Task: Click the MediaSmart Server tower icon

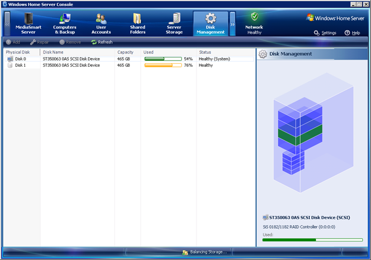Action: click(x=28, y=18)
